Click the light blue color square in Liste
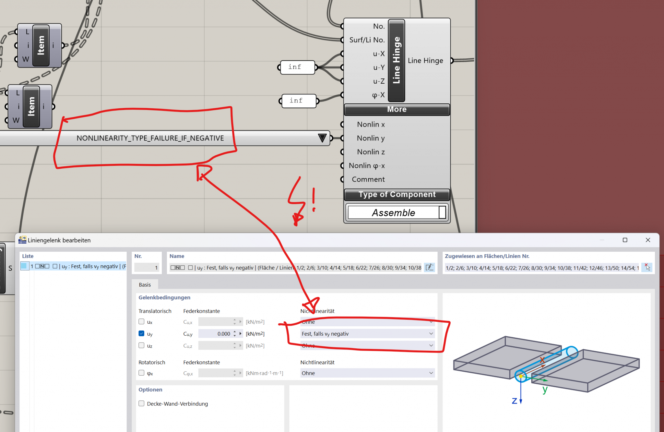This screenshot has width=664, height=432. click(24, 266)
